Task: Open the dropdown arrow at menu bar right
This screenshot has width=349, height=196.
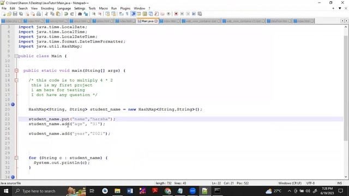Action: [x=340, y=9]
